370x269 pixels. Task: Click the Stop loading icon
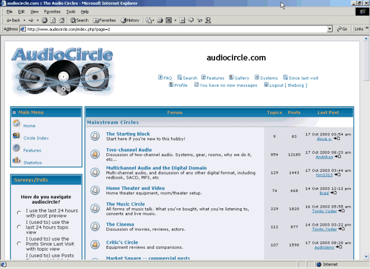point(45,20)
